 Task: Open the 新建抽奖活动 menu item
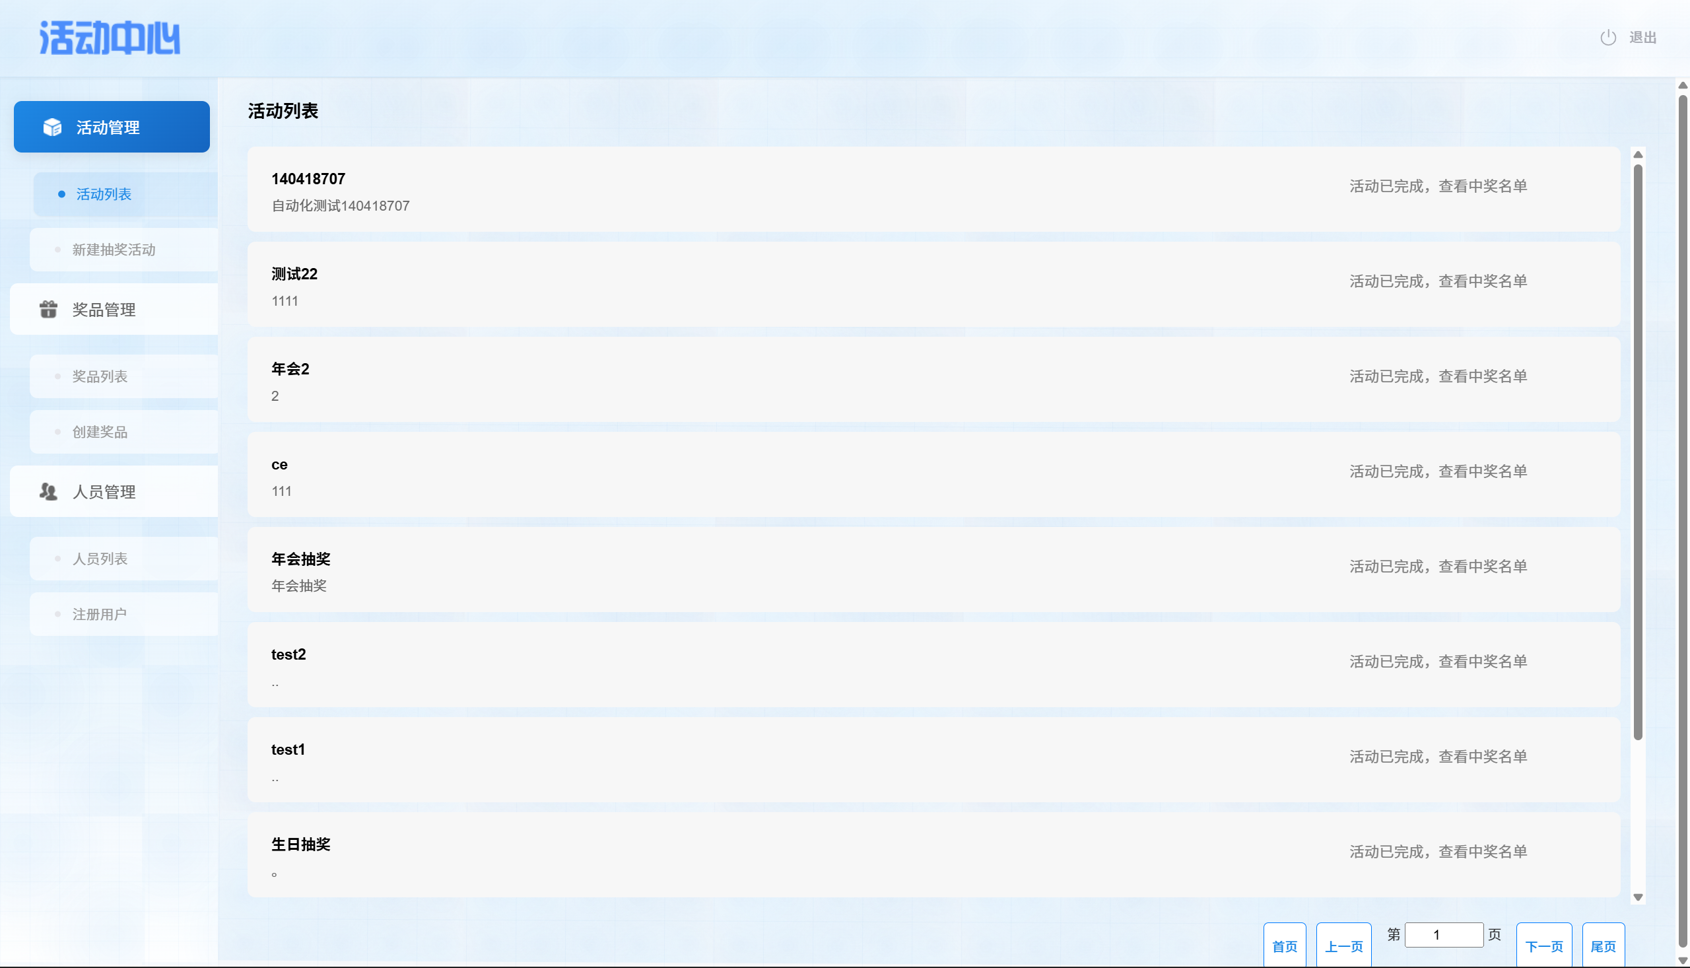point(114,250)
